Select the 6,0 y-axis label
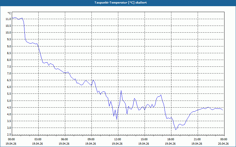This screenshot has width=236, height=147. point(9,87)
